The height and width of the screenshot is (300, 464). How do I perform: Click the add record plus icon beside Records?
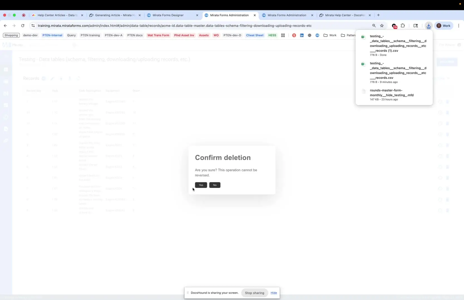pyautogui.click(x=44, y=78)
